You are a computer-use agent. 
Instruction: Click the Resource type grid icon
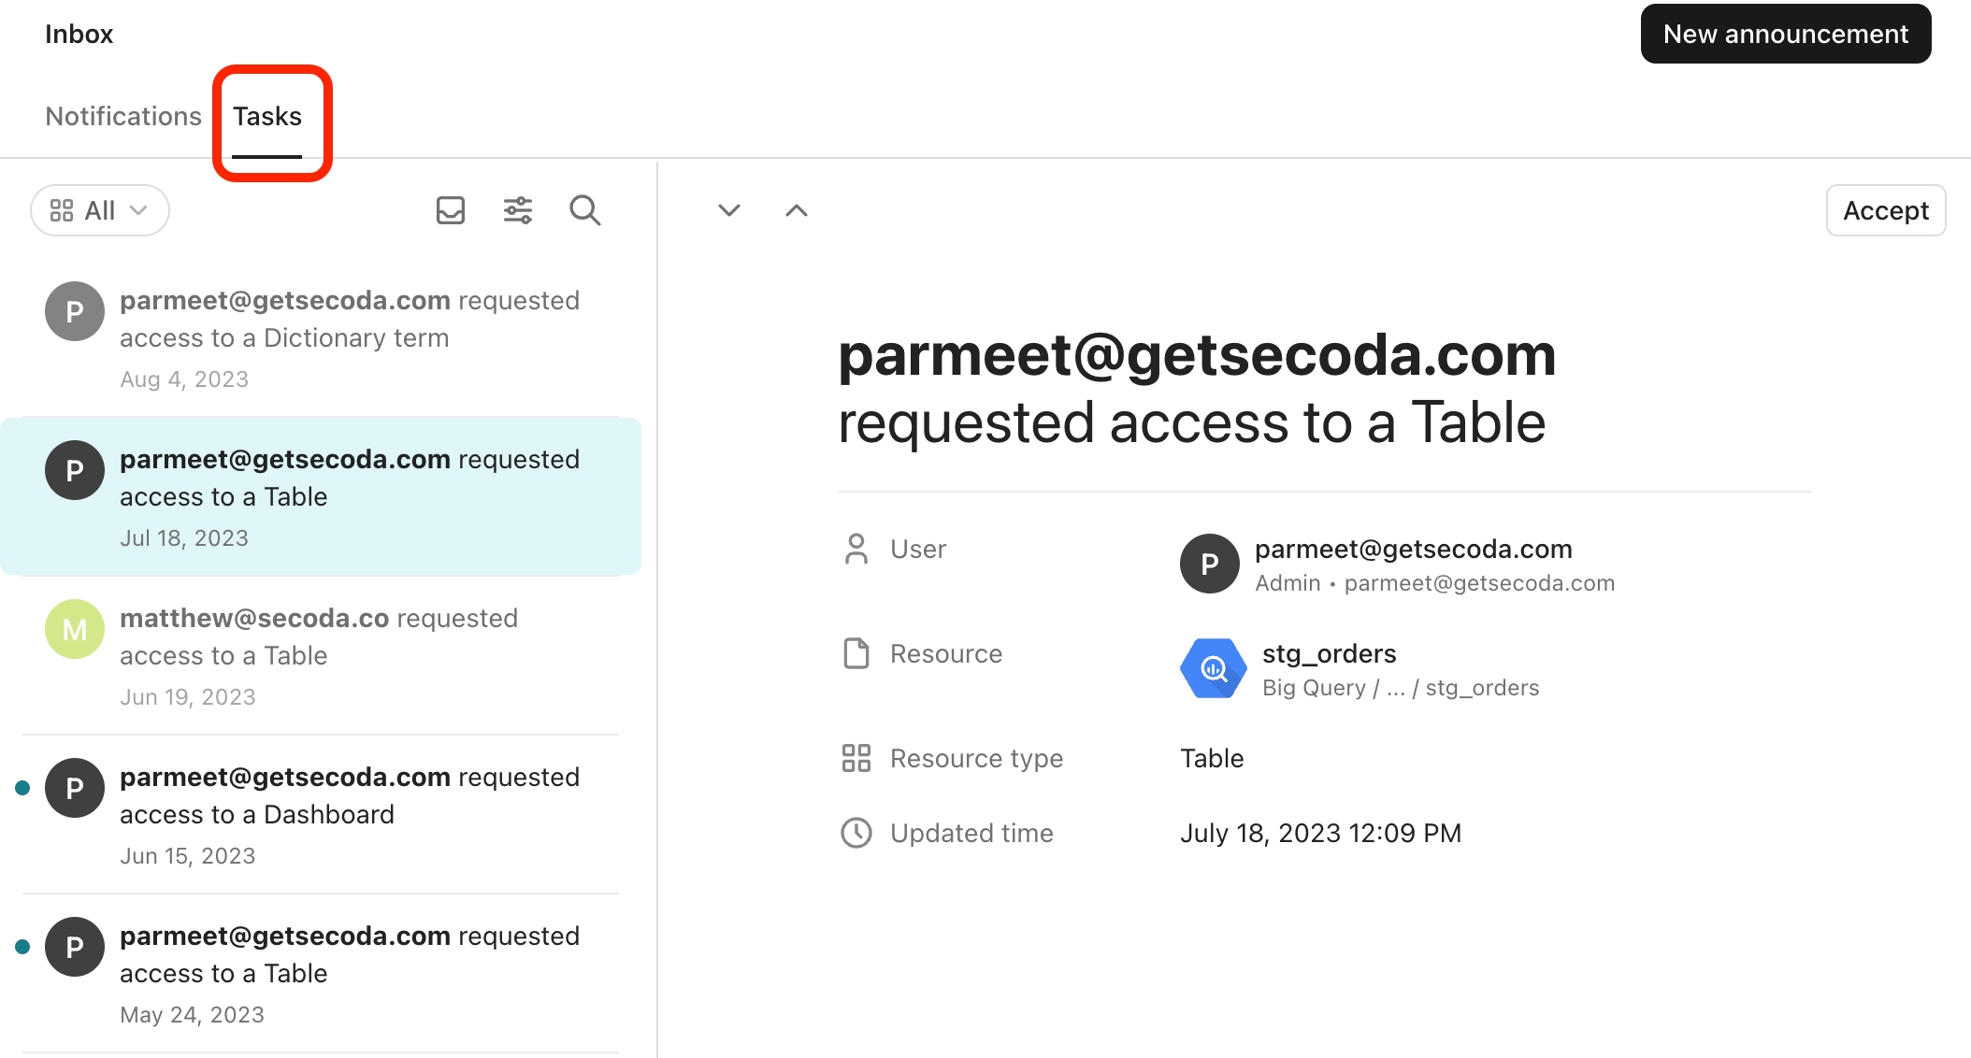point(856,758)
